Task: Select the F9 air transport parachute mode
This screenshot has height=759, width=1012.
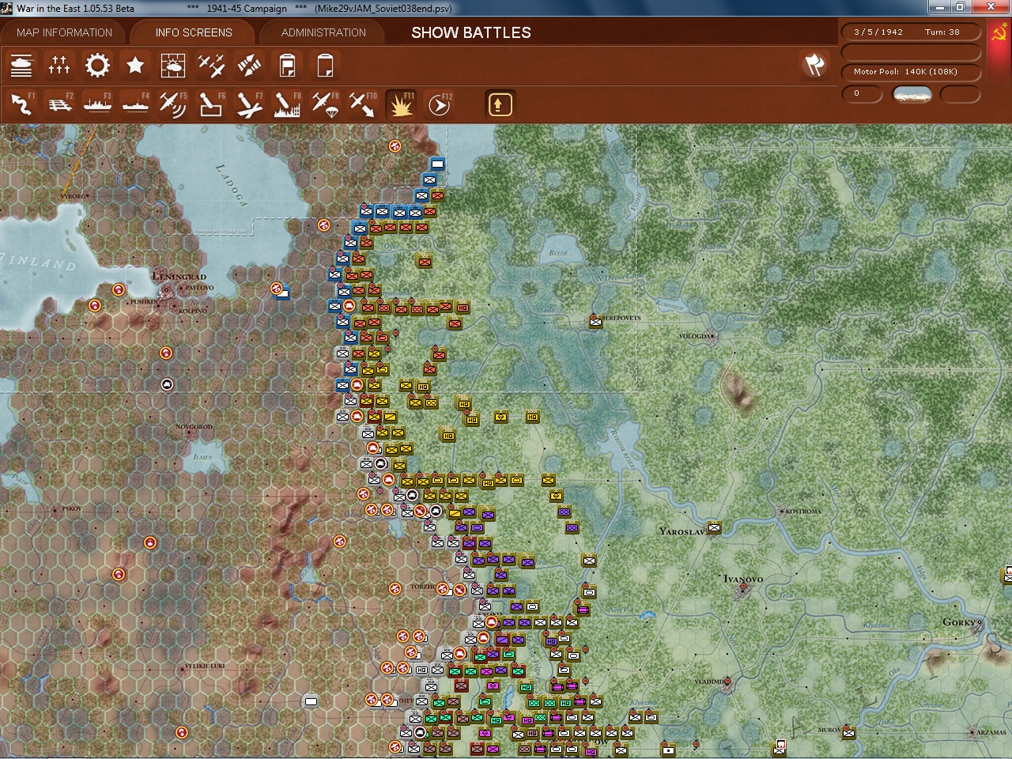Action: 325,104
